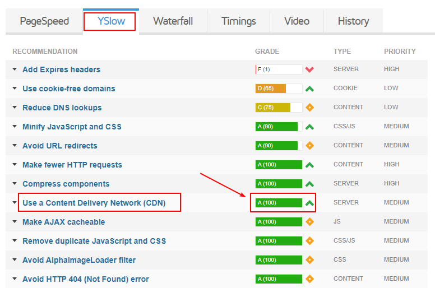Click orange diamond for Remove duplicate JavaScript and CSS
The image size is (435, 288).
coord(309,240)
